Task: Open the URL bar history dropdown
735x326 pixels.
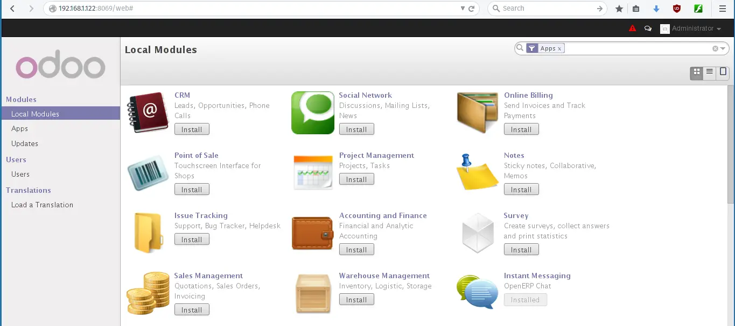Action: tap(463, 9)
